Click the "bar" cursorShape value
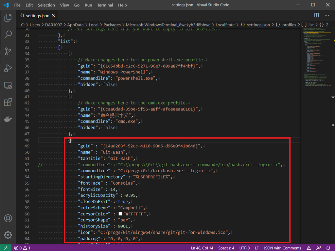This screenshot has height=251, width=335. coord(124,220)
